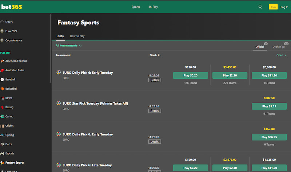The height and width of the screenshot is (172, 291).
Task: Click the Australian Rules icon
Action: point(2,70)
